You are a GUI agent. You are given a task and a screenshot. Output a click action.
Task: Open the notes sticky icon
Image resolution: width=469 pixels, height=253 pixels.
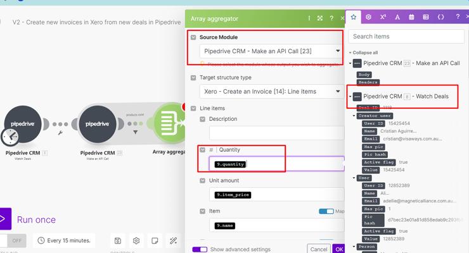point(155,240)
